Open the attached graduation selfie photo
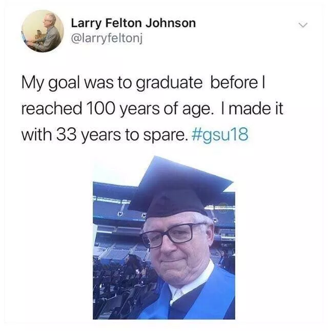Image resolution: width=328 pixels, height=331 pixels. point(164,238)
